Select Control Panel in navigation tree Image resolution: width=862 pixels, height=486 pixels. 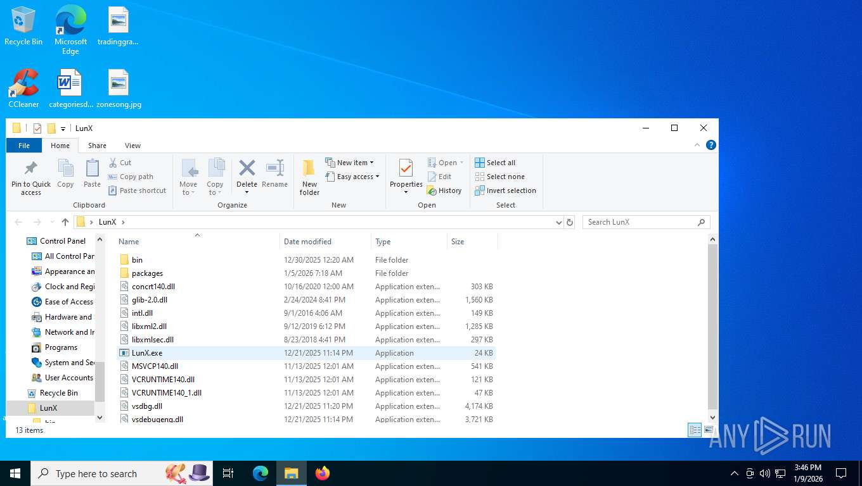[x=62, y=241]
